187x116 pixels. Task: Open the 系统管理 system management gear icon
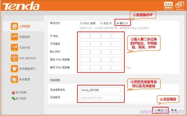(14, 79)
